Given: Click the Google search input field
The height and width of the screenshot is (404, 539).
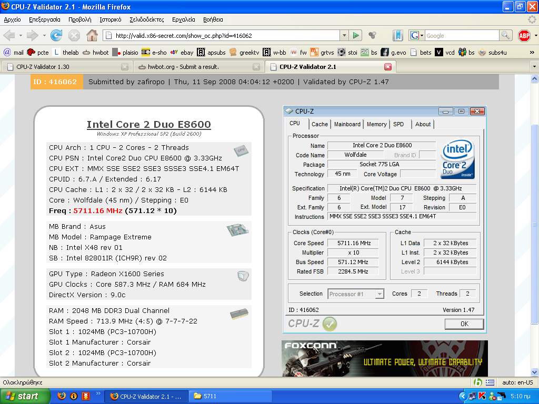Looking at the screenshot, I should 462,35.
